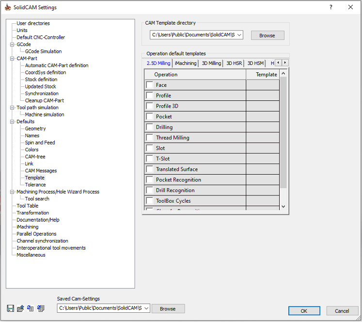Image resolution: width=362 pixels, height=322 pixels.
Task: Enable the Drilling operation checkbox
Action: coord(150,127)
